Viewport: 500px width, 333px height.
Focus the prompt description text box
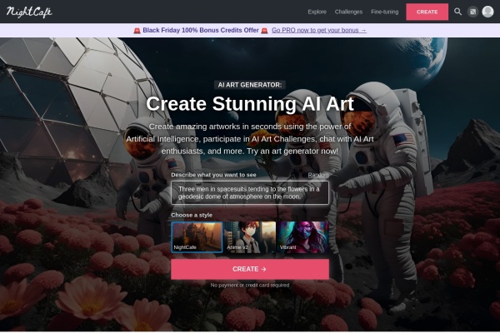coord(250,193)
